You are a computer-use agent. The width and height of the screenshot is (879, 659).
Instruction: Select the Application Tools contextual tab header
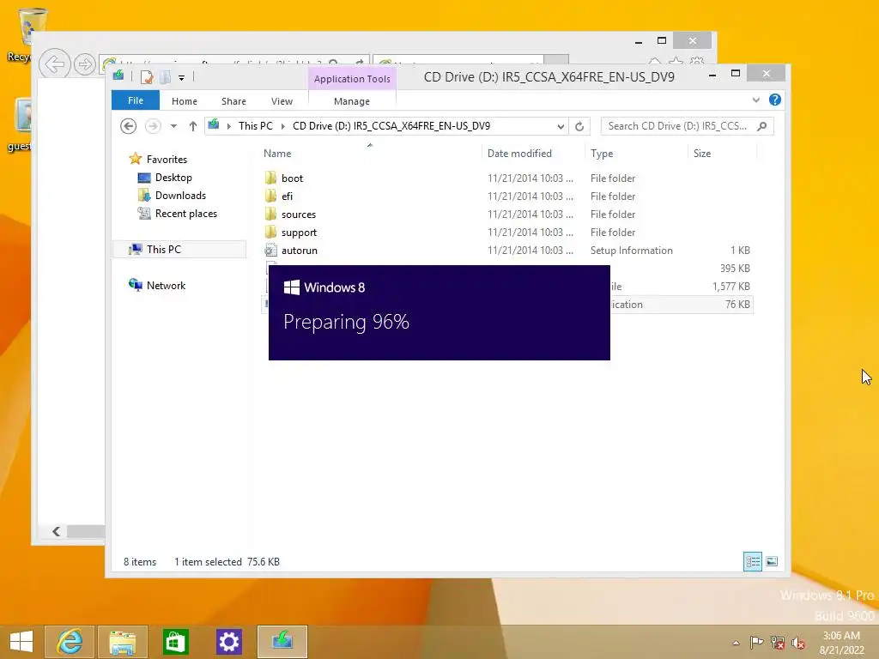(352, 79)
